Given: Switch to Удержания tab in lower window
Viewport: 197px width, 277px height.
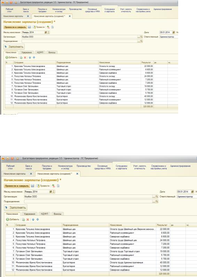Looking at the screenshot, I should click(30, 214).
